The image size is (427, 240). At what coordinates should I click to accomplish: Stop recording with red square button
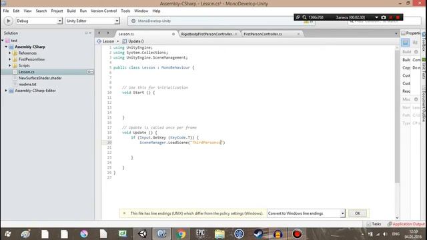(x=398, y=17)
